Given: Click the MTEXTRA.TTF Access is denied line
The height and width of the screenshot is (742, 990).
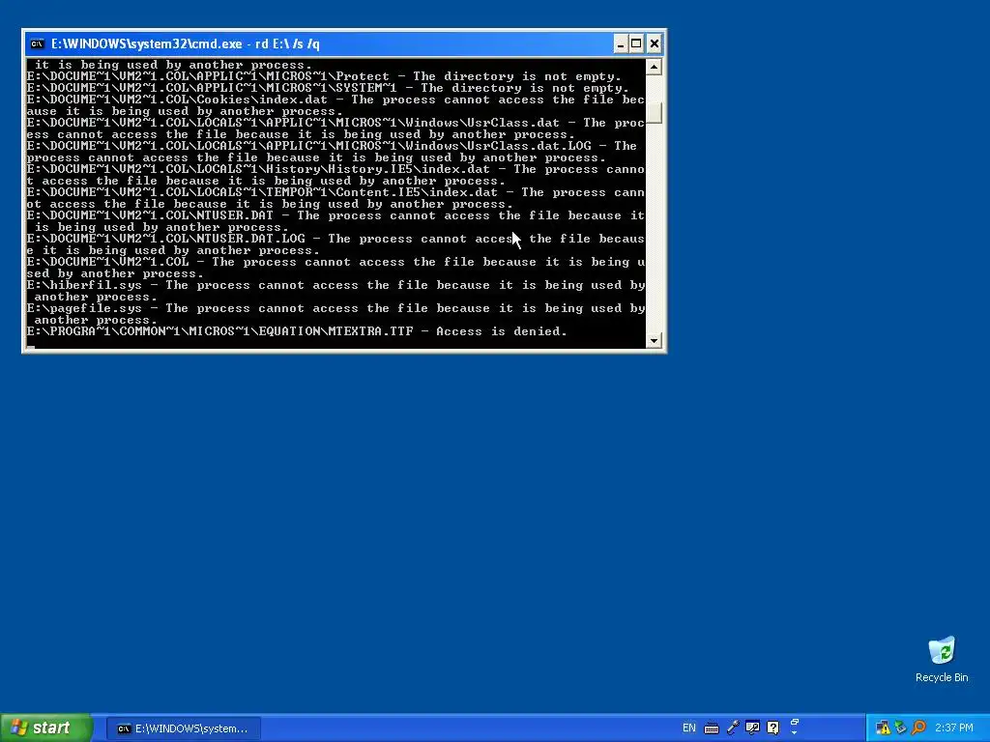Looking at the screenshot, I should (x=297, y=331).
